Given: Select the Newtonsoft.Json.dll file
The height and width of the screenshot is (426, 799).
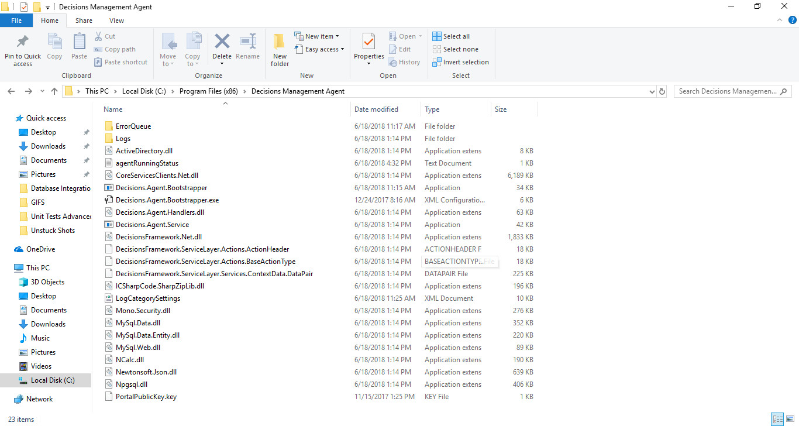Looking at the screenshot, I should coord(146,372).
